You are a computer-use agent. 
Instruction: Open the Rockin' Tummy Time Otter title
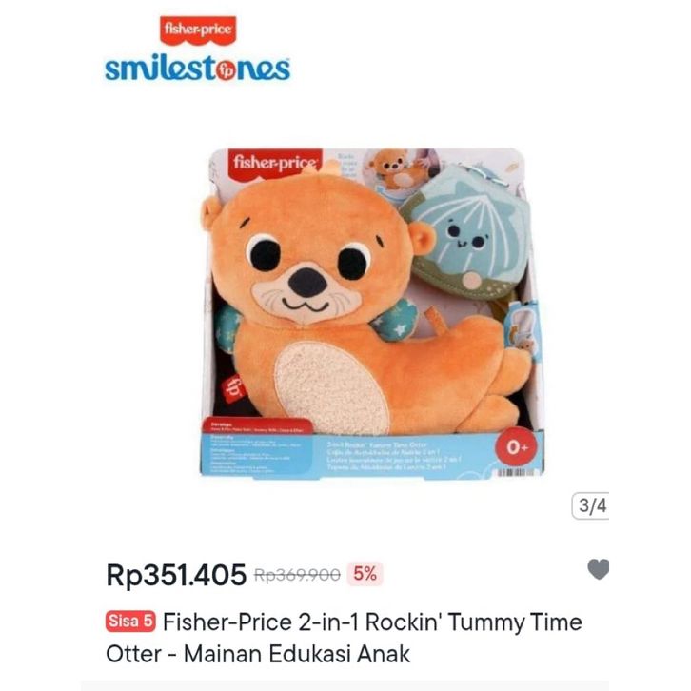344,638
